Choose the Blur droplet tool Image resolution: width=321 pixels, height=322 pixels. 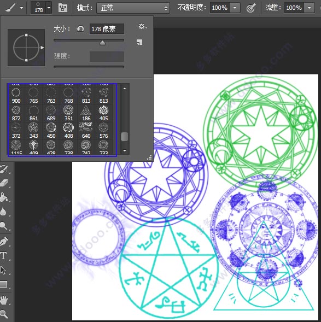3,212
